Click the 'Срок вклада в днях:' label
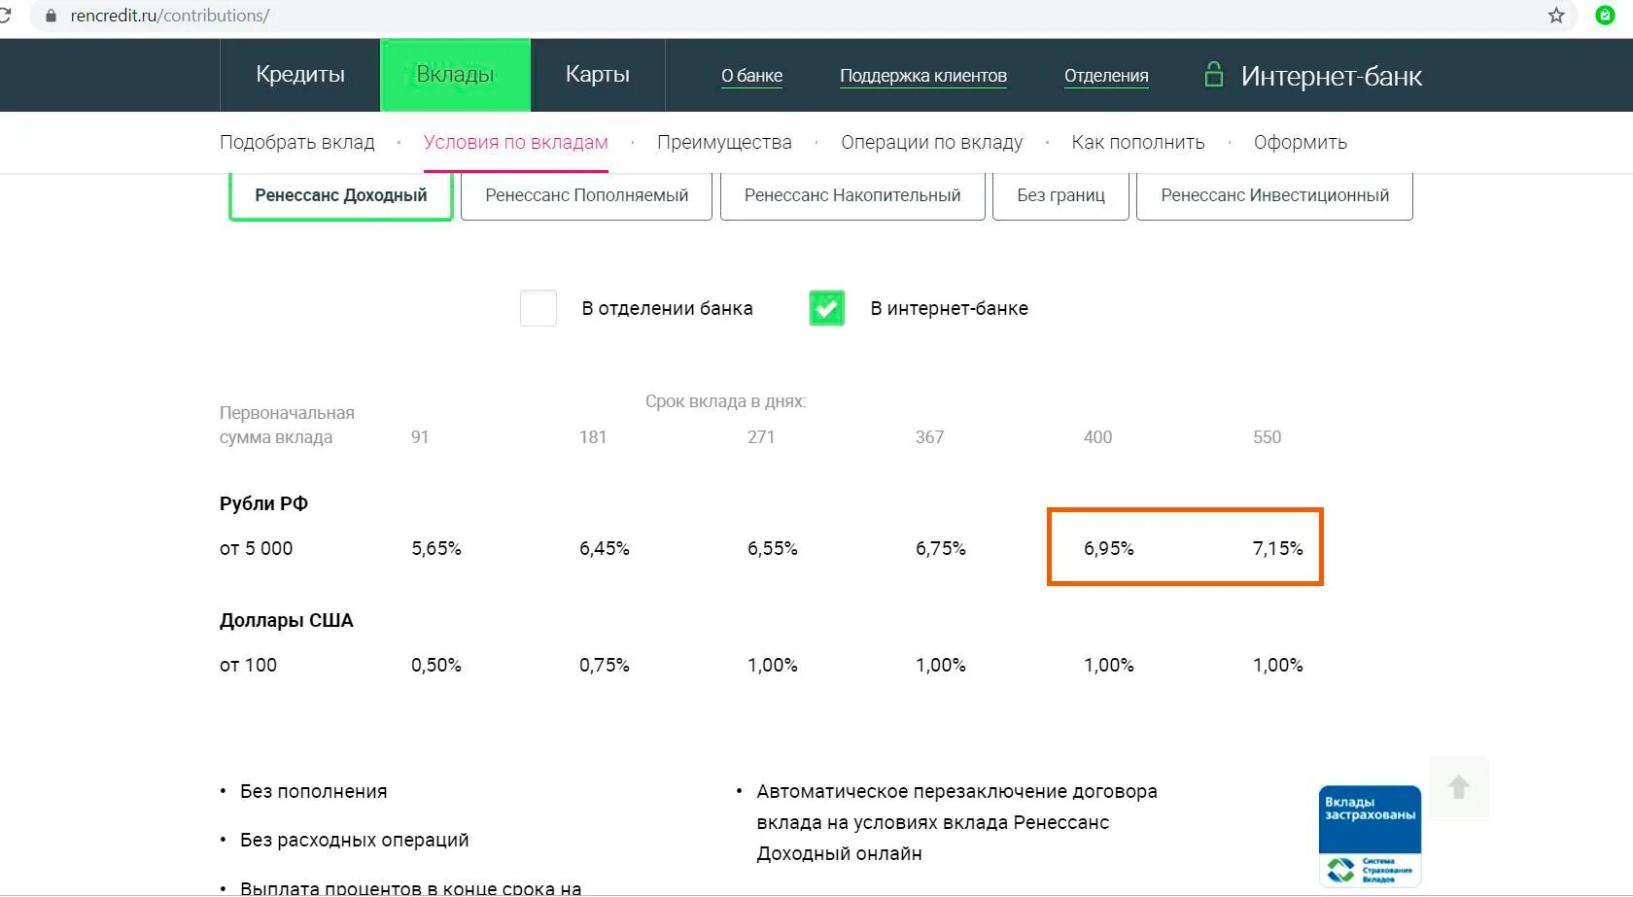This screenshot has width=1633, height=897. coord(726,401)
